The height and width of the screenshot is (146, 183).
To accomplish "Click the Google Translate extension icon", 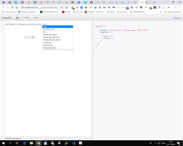I will 132,7.
